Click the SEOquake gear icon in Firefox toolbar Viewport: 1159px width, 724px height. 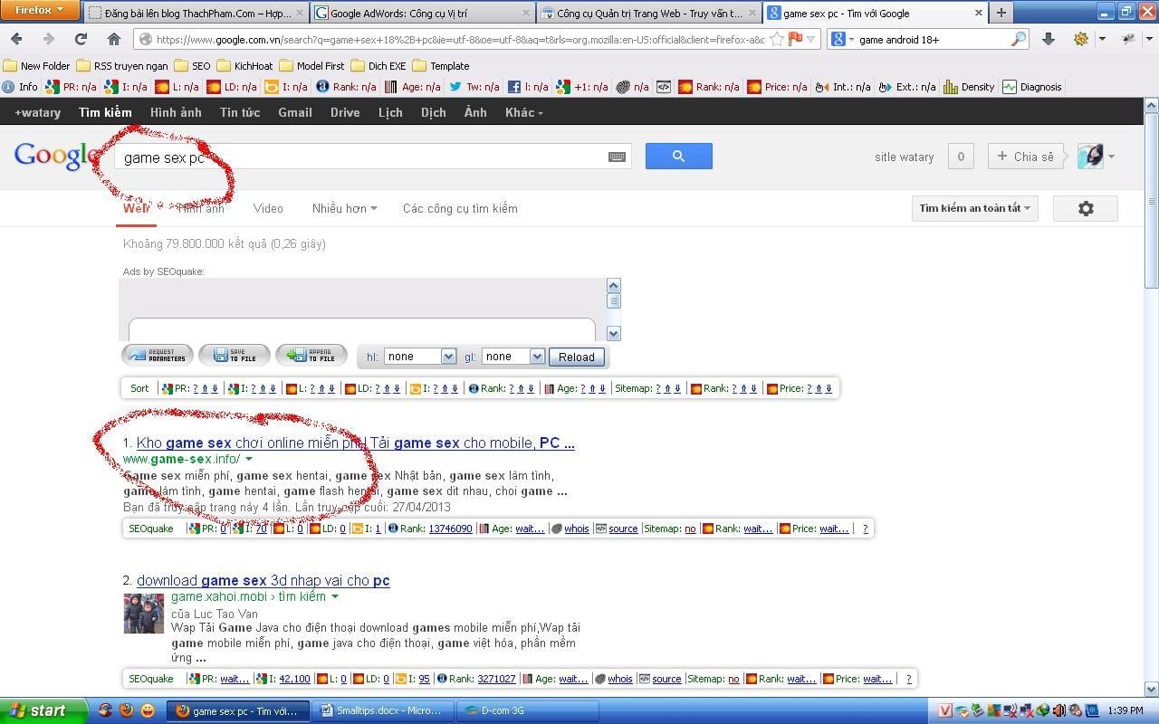[x=1080, y=39]
